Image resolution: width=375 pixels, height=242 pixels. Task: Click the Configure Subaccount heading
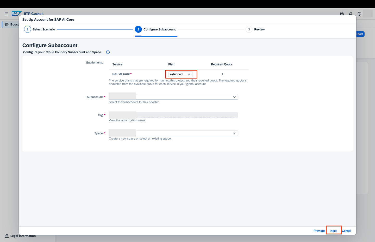(x=50, y=45)
